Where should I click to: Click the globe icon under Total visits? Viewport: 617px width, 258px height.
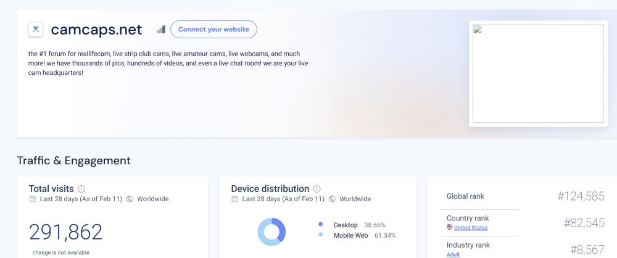(x=130, y=199)
